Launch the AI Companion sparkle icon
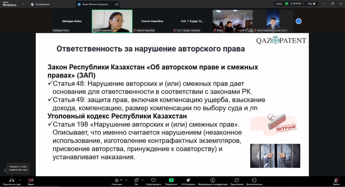The height and width of the screenshot is (187, 345). pos(188,180)
